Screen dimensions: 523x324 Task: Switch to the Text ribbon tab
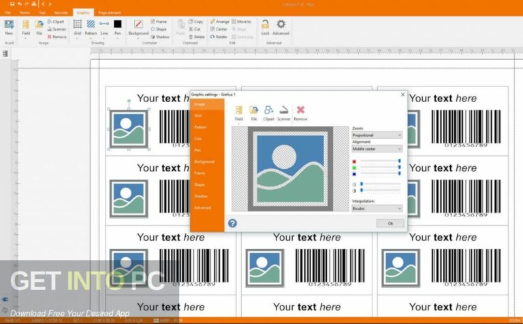[x=42, y=13]
